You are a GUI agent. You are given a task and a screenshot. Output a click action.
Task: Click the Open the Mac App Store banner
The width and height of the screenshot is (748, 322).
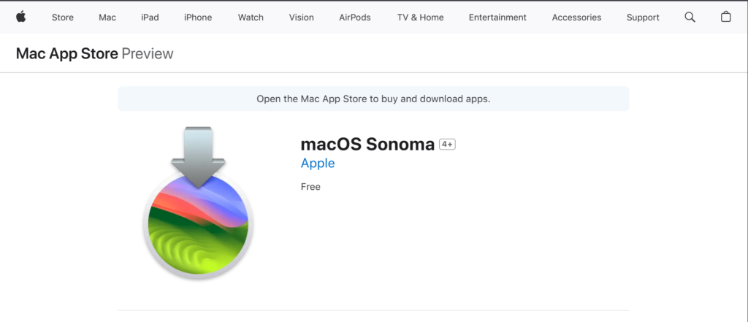click(373, 99)
